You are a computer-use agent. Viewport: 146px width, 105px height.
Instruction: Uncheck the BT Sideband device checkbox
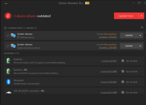point(8,35)
